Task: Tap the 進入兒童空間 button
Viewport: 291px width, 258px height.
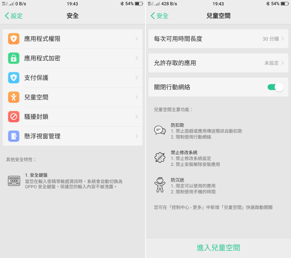Action: tap(218, 248)
